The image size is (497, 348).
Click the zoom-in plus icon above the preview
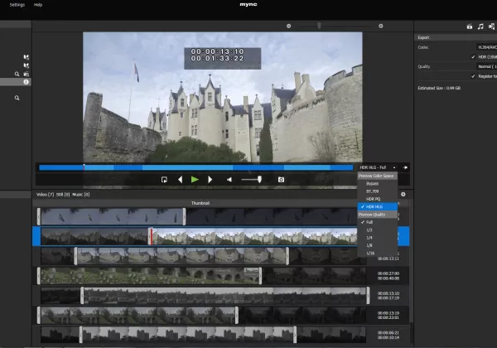[381, 26]
